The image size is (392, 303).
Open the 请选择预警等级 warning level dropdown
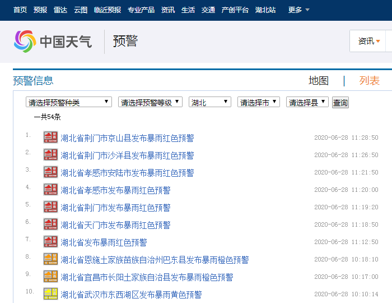150,102
